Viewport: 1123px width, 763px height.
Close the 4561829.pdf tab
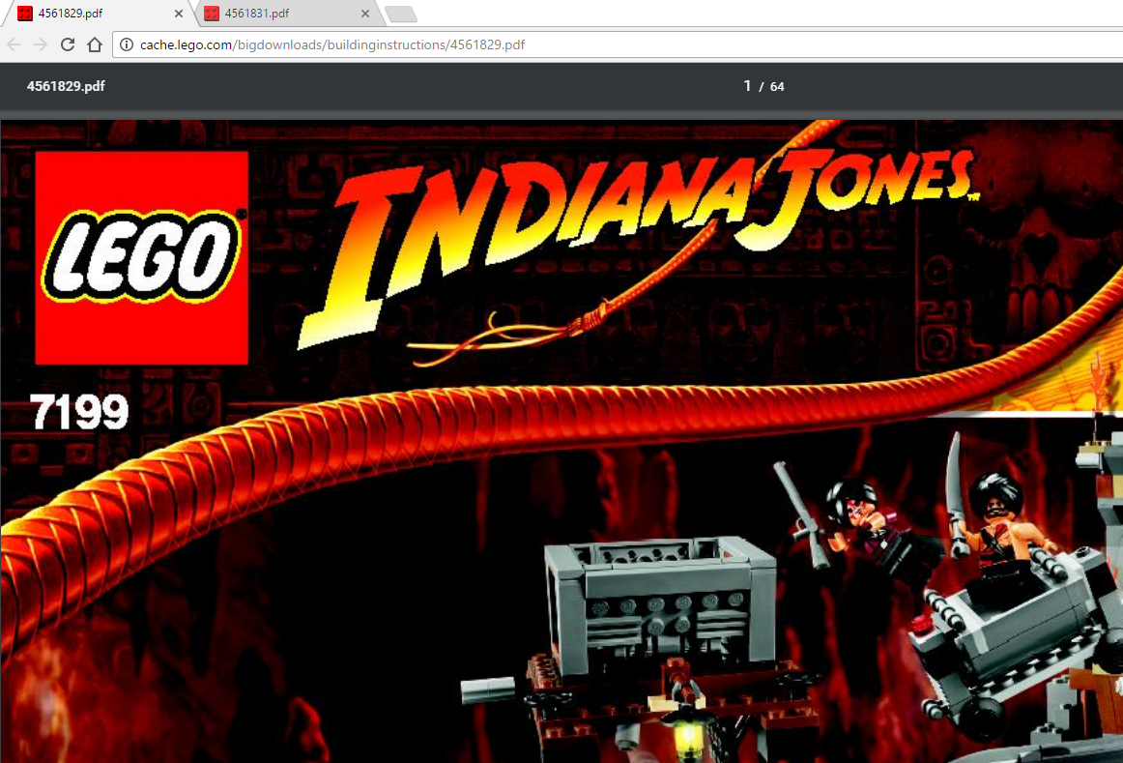click(179, 14)
